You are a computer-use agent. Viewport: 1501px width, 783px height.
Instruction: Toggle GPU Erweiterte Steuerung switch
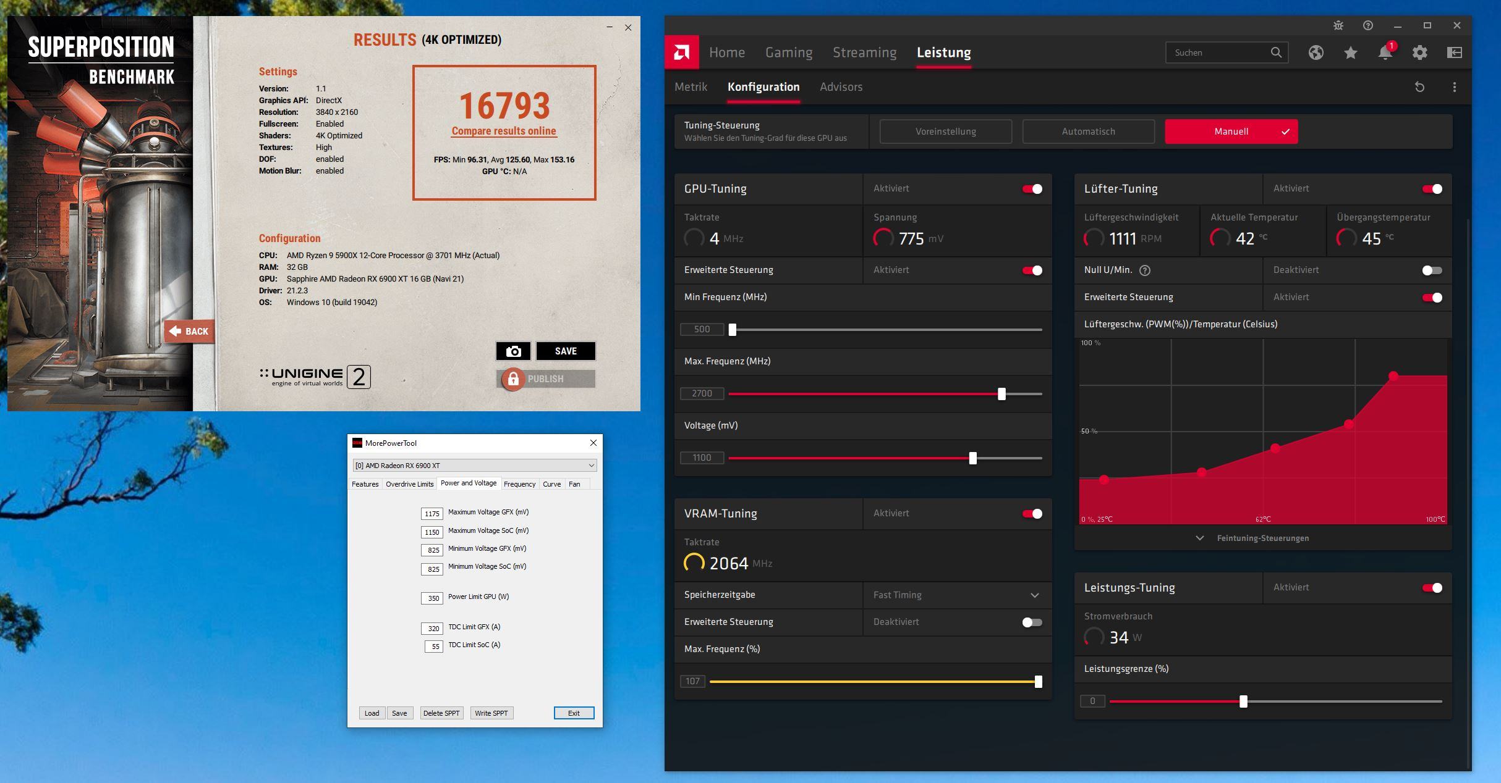[x=1032, y=270]
